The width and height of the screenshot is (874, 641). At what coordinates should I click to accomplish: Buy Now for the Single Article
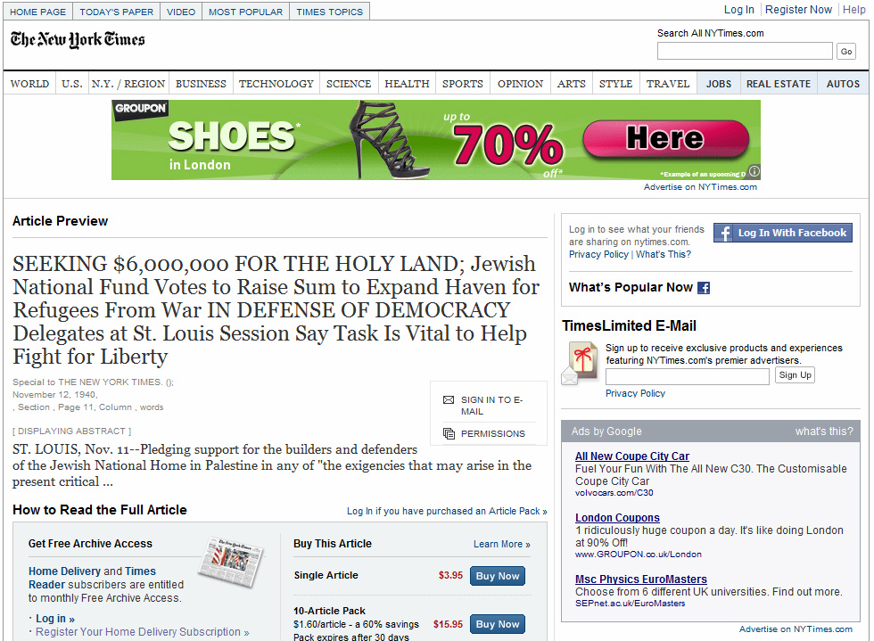pyautogui.click(x=498, y=576)
